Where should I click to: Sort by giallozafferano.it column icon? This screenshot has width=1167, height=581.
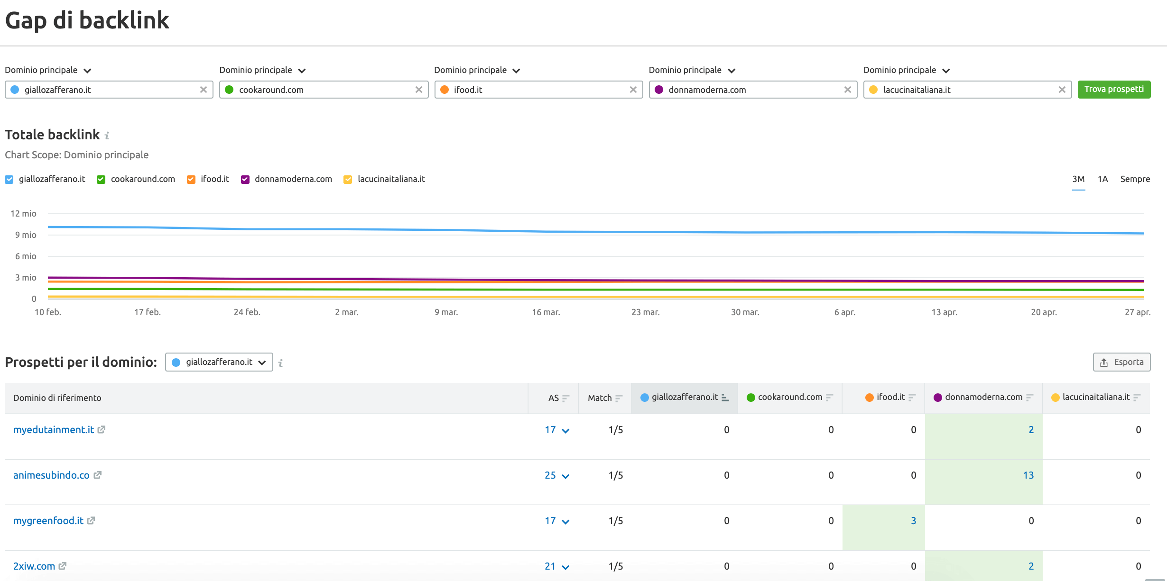click(x=725, y=398)
